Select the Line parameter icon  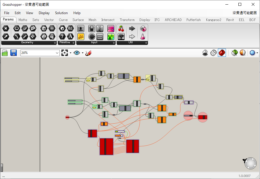(25, 36)
